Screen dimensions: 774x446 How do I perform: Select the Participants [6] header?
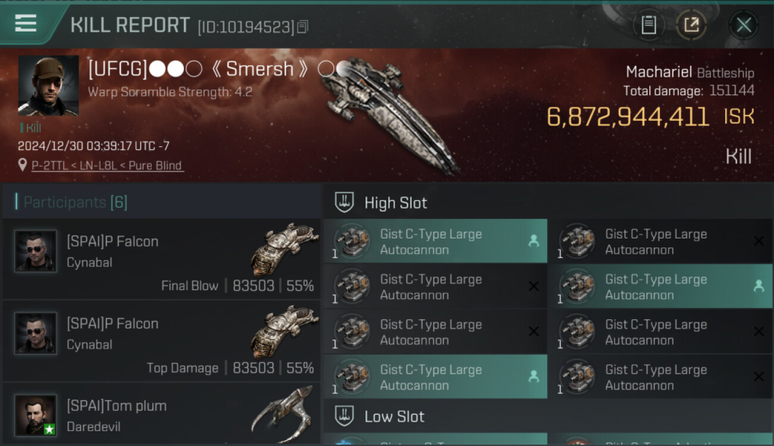(x=76, y=202)
